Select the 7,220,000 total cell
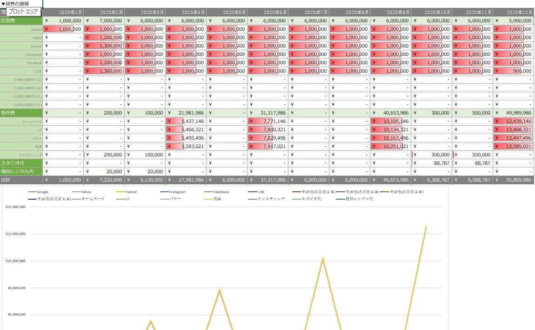535x330 pixels. click(104, 180)
